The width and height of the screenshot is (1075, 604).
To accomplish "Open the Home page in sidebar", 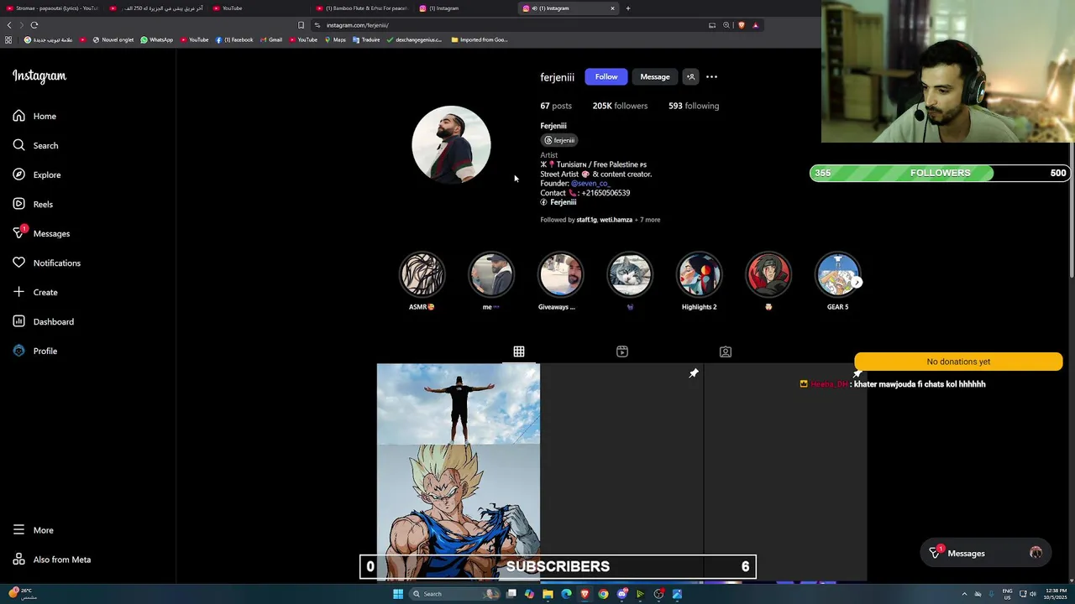I will (34, 116).
